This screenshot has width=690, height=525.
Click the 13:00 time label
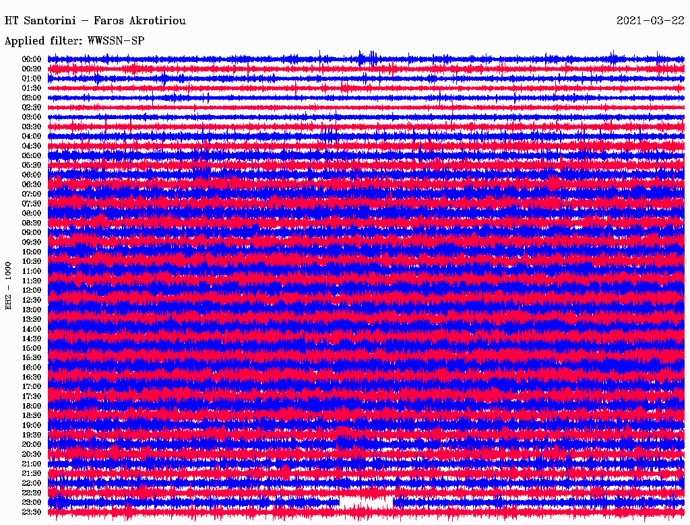(32, 310)
